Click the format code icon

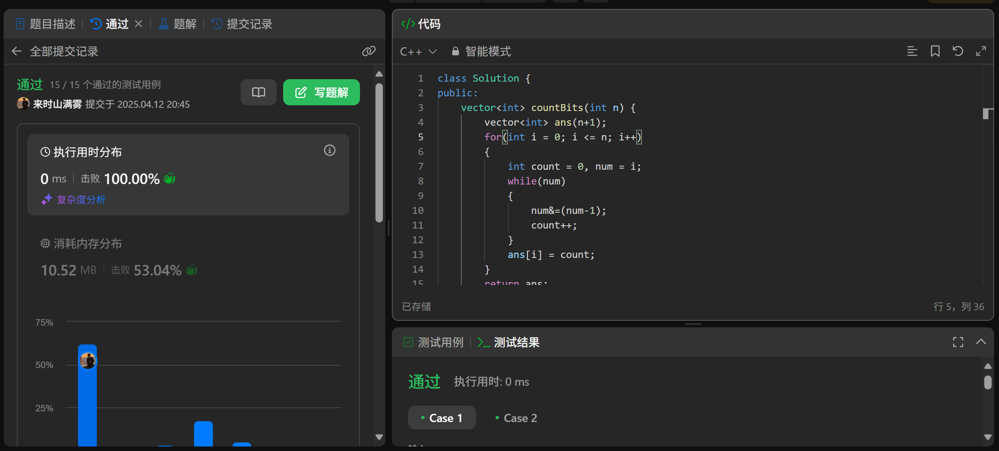(912, 51)
